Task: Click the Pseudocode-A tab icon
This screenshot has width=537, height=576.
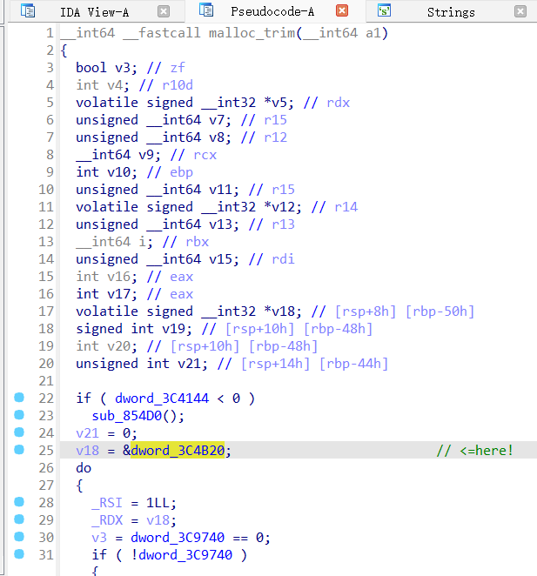Action: click(206, 11)
